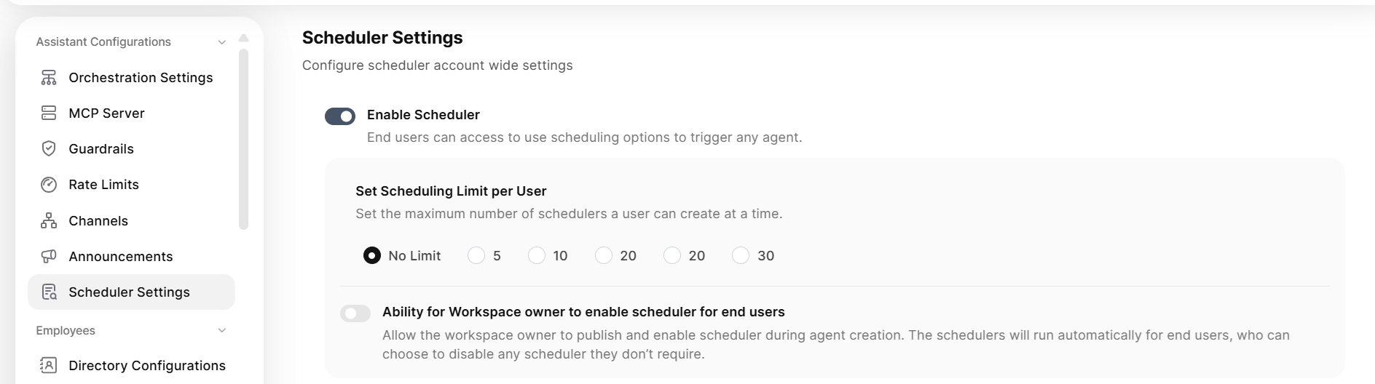The image size is (1375, 384).
Task: Disable the Enable Scheduler toggle
Action: [x=340, y=116]
